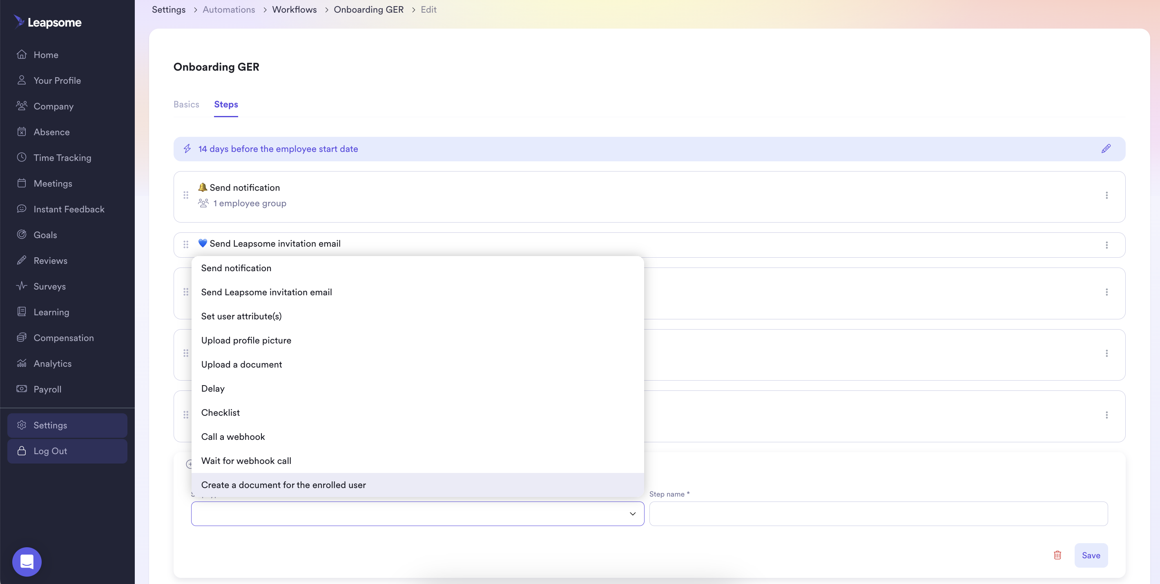
Task: Go to Settings breadcrumb
Action: click(x=168, y=9)
